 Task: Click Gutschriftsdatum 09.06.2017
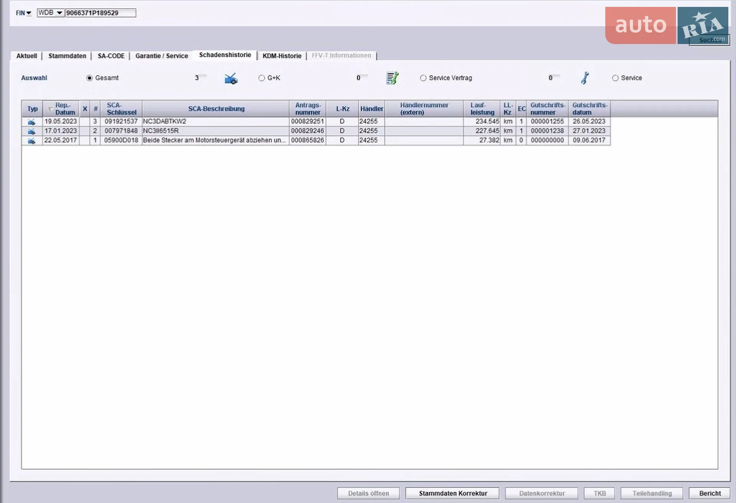[x=589, y=140]
